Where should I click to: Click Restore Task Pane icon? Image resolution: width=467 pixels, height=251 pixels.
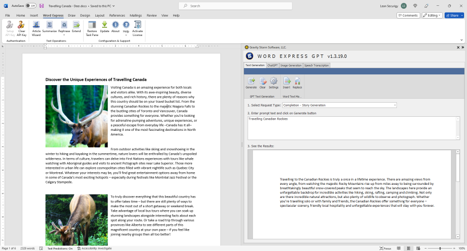(92, 25)
